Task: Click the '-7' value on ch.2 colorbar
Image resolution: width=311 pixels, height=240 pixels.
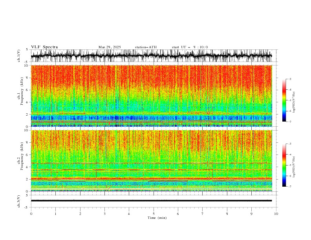Action: click(290, 187)
